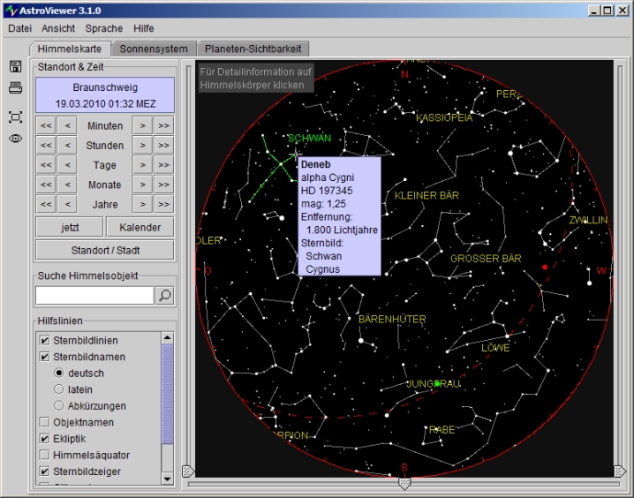Select latein radio button
The image size is (634, 498).
tap(59, 389)
